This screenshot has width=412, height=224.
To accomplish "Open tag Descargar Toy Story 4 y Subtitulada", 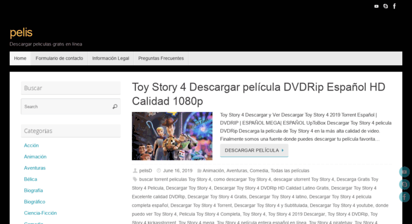I will 270,205.
